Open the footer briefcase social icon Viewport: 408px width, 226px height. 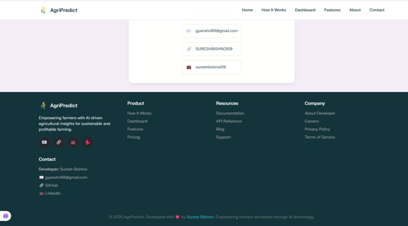click(73, 143)
